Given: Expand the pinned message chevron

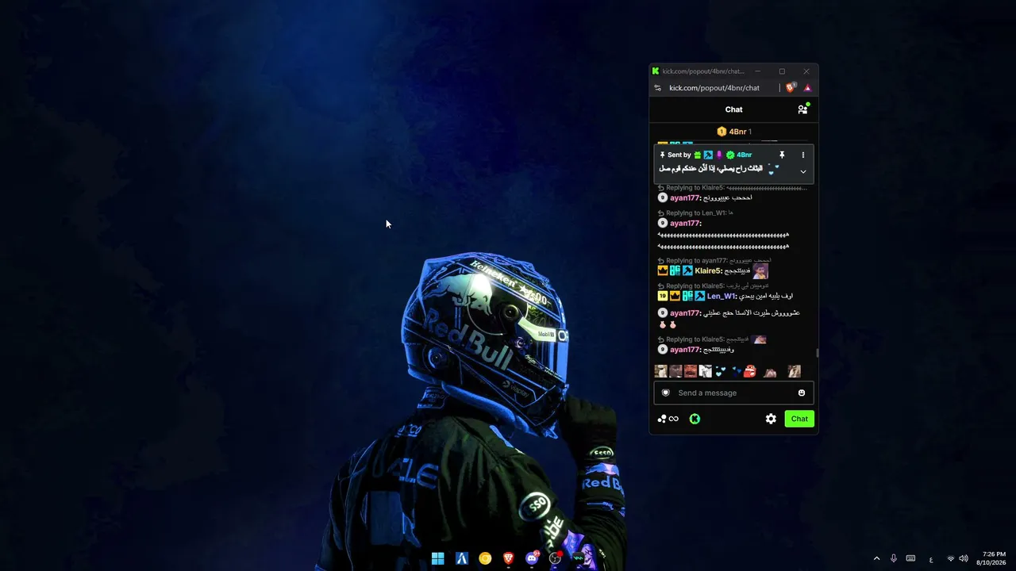Looking at the screenshot, I should pos(802,171).
